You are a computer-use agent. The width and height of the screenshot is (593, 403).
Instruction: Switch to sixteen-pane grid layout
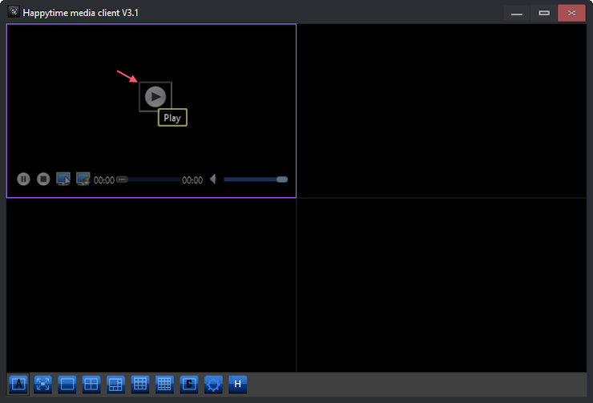(164, 385)
